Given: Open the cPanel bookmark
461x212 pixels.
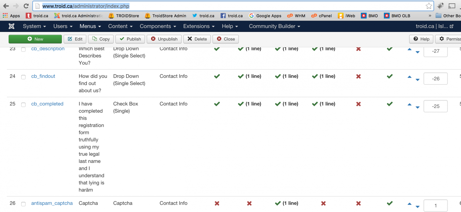Looking at the screenshot, I should [321, 16].
